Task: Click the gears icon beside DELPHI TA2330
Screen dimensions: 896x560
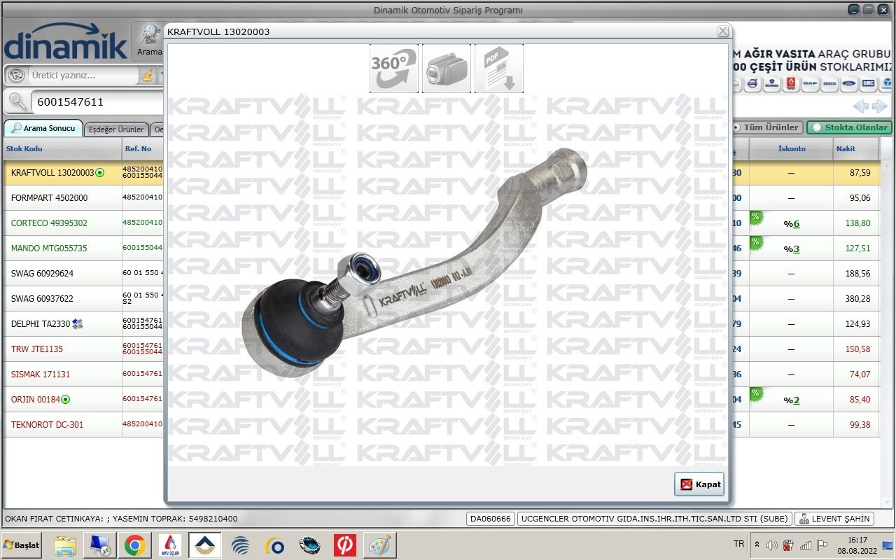Action: click(78, 323)
